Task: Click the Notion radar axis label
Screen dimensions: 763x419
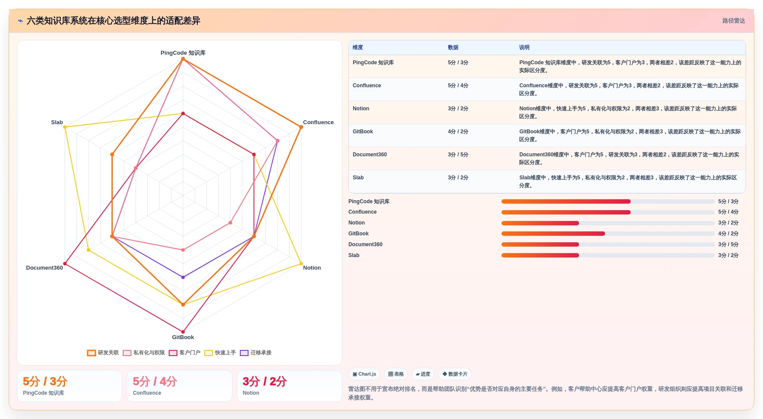Action: tap(312, 268)
